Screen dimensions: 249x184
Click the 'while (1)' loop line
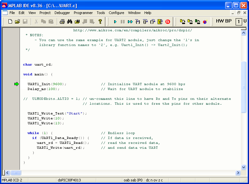(x=40, y=133)
